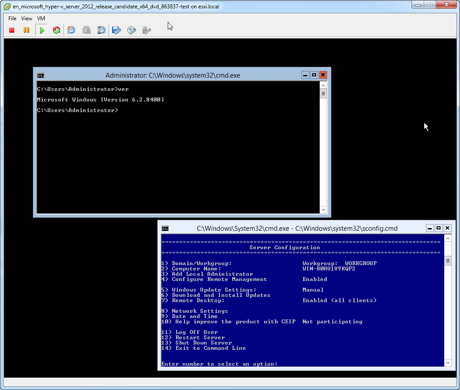Click '11) Log Off User' option text
Viewport: 460px width, 390px height.
[x=189, y=332]
